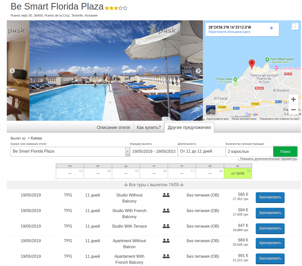Open hotel description tab

pyautogui.click(x=113, y=127)
